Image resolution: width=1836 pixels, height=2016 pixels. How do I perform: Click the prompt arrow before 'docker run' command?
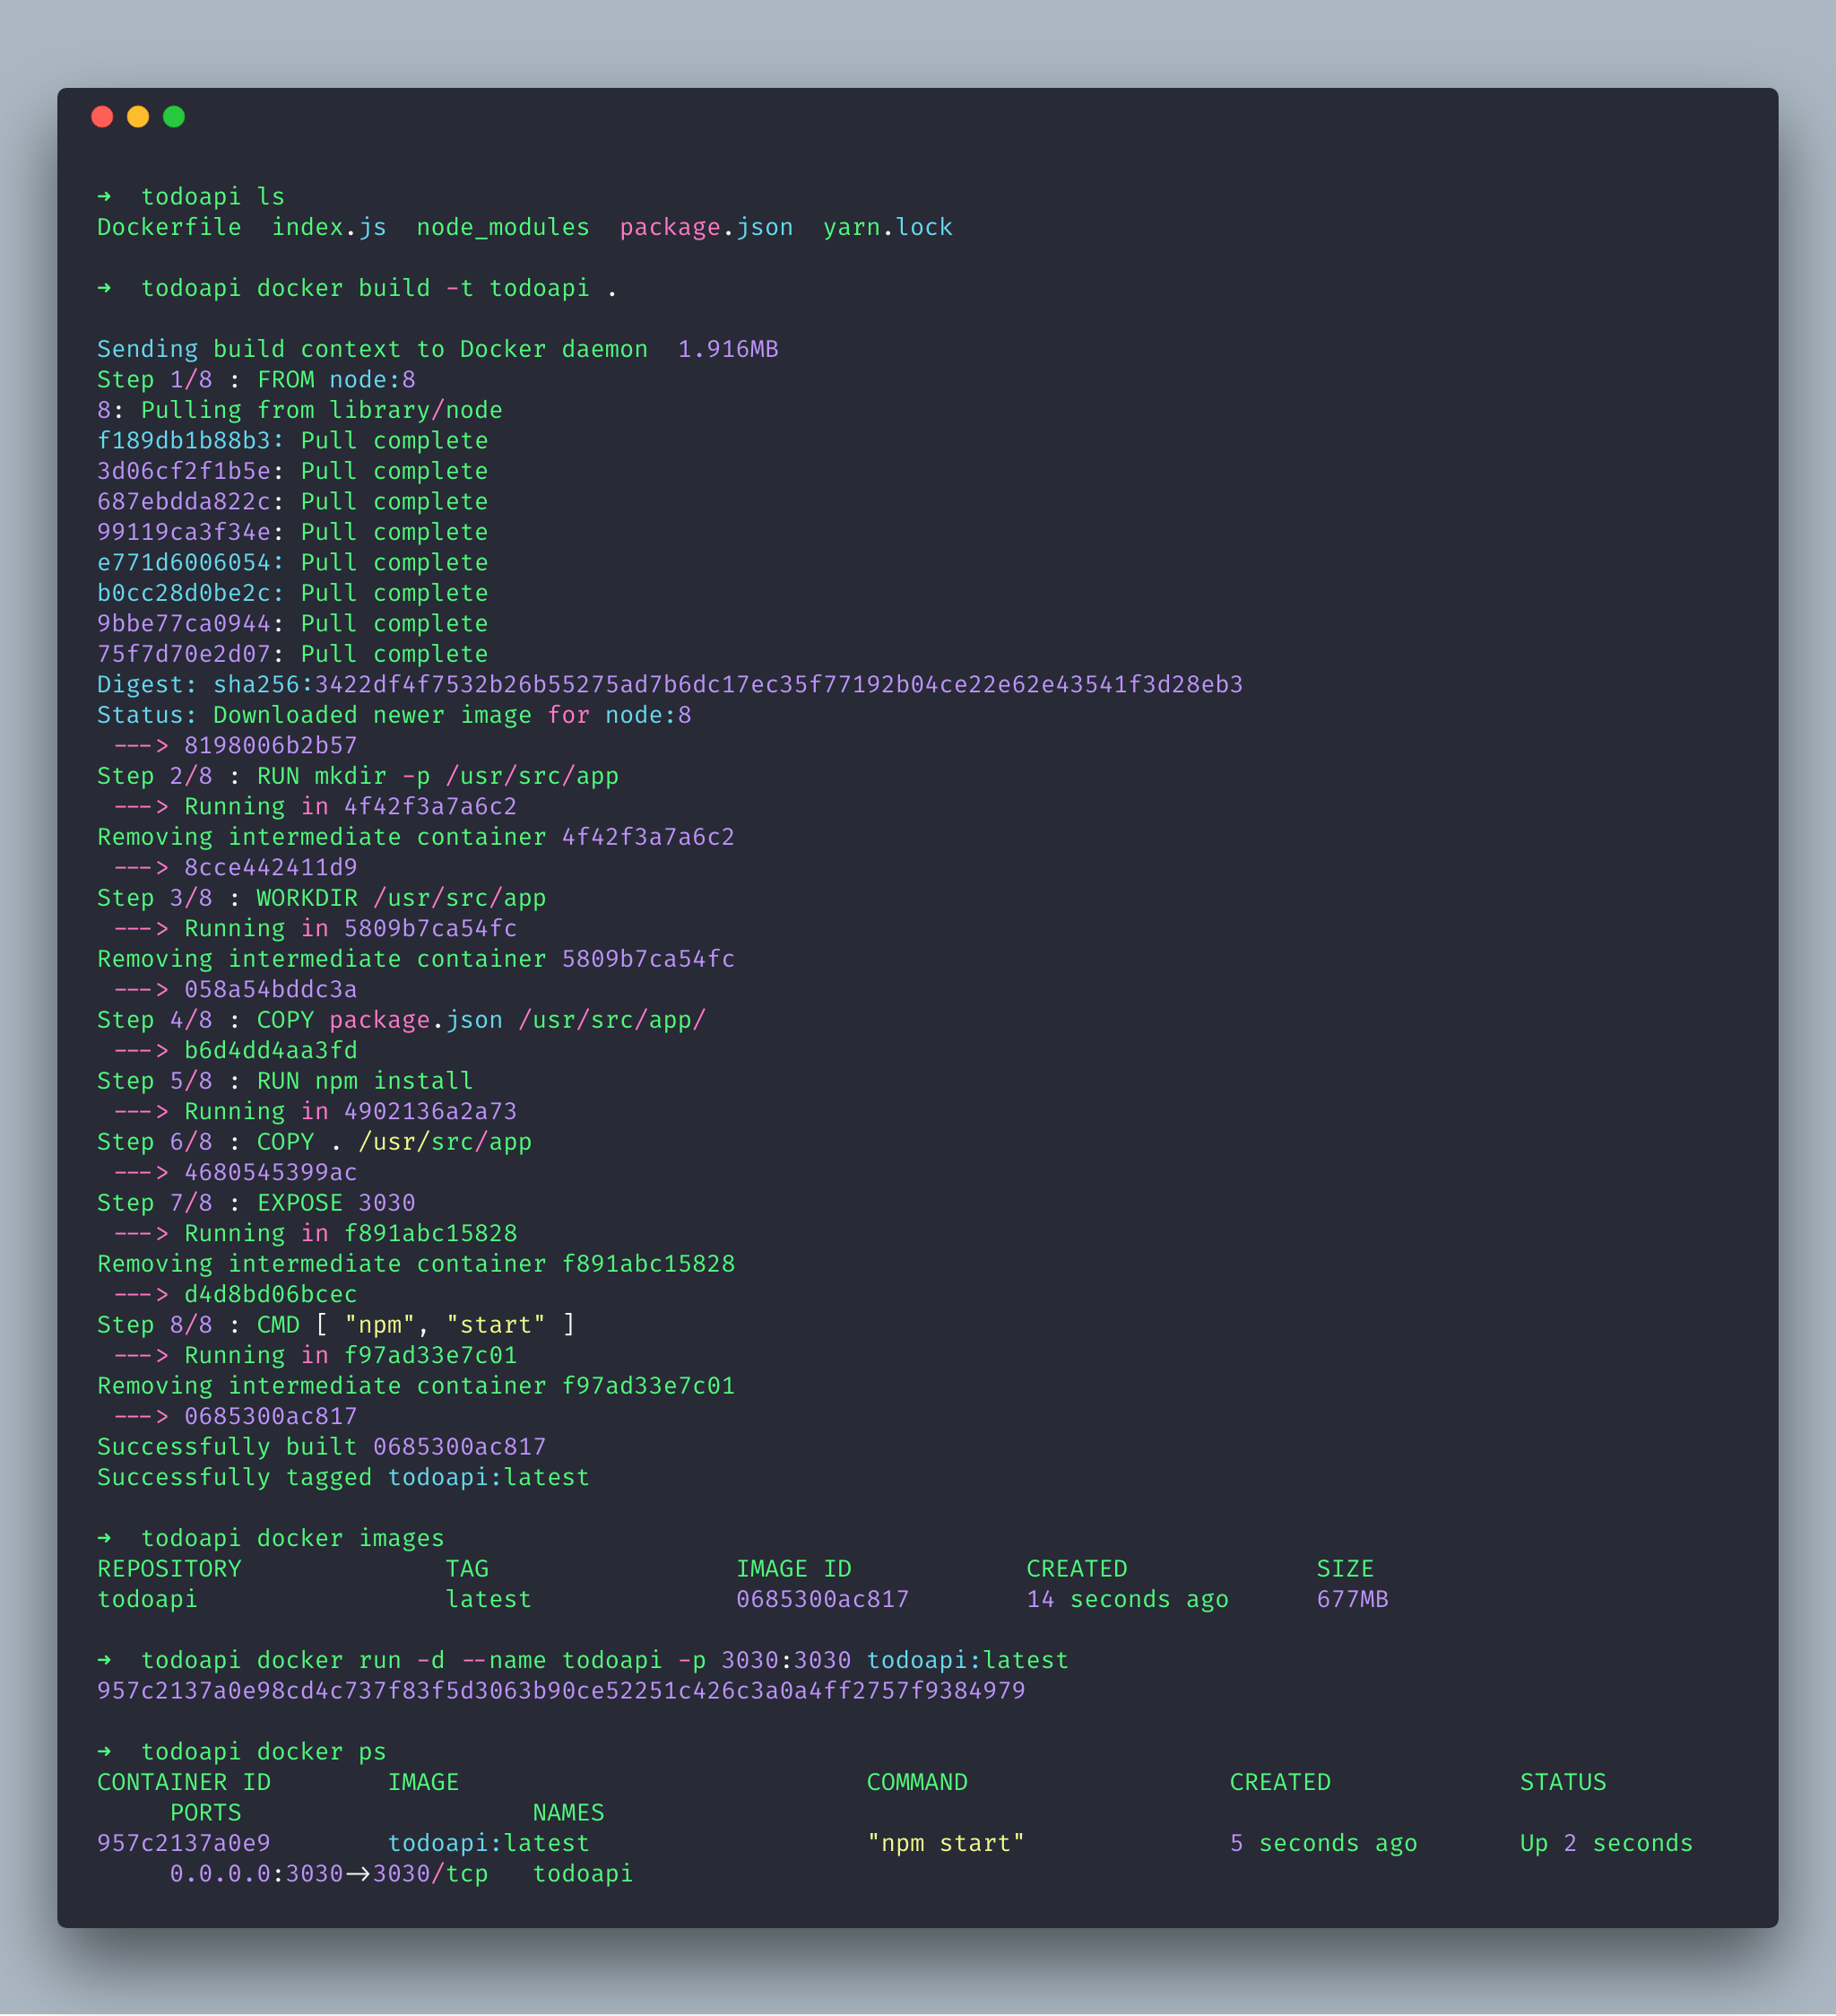pos(104,1660)
